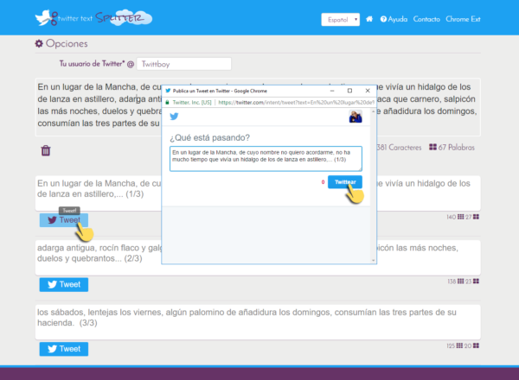
Task: Go to the home icon in header
Action: click(x=369, y=19)
